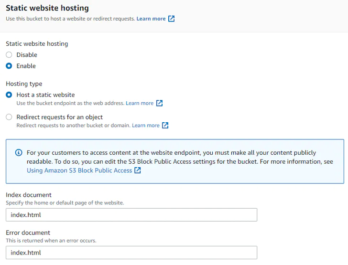Image resolution: width=348 pixels, height=265 pixels.
Task: Click external icon beside Using Amazon S3 Block Public Access
Action: (x=138, y=170)
